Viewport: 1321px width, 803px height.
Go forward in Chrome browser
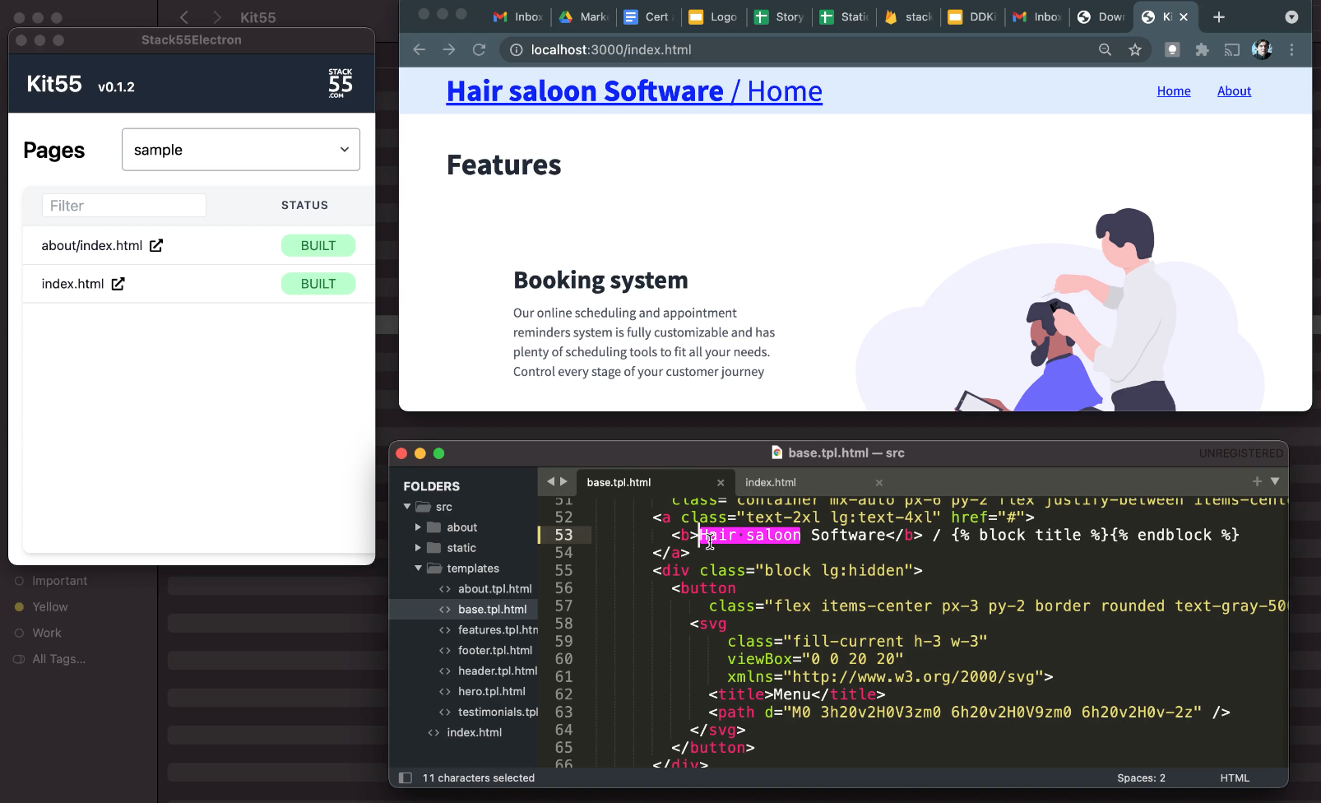click(x=449, y=50)
